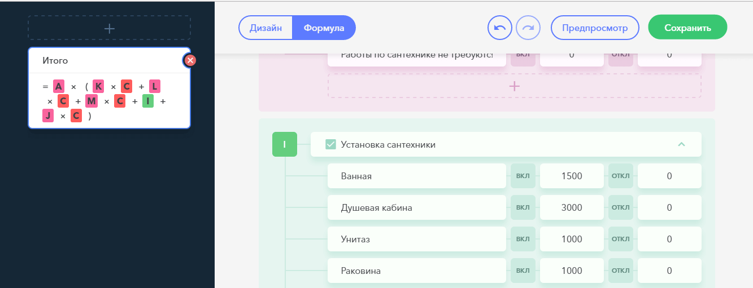Switch to the Дизайн tab
This screenshot has height=288, width=753.
point(266,28)
